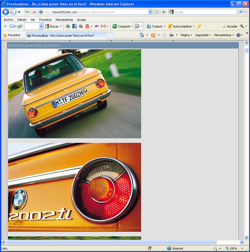Click the Buscar button on Google Toolbar
250x252 pixels.
pyautogui.click(x=52, y=26)
